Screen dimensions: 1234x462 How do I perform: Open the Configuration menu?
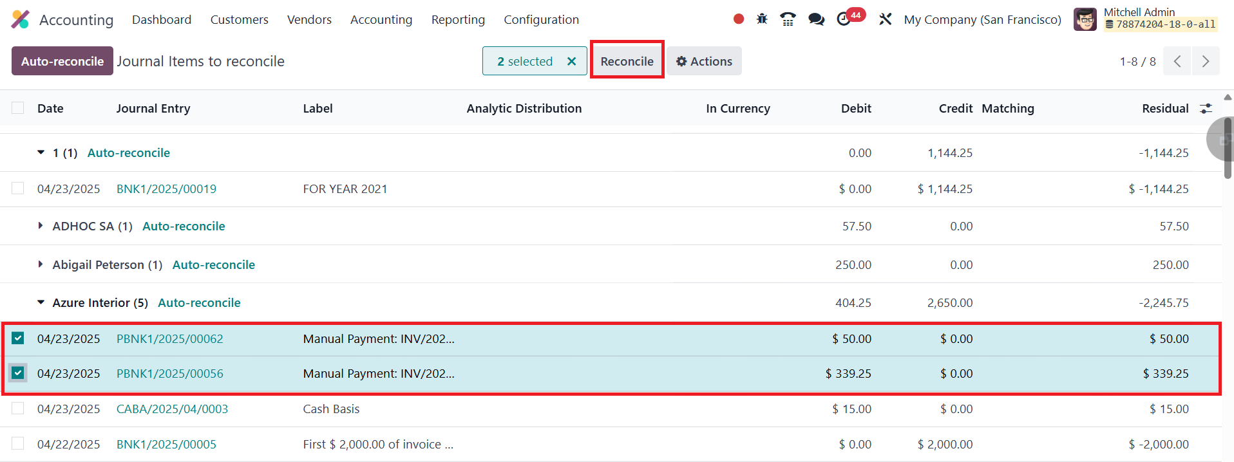point(541,19)
